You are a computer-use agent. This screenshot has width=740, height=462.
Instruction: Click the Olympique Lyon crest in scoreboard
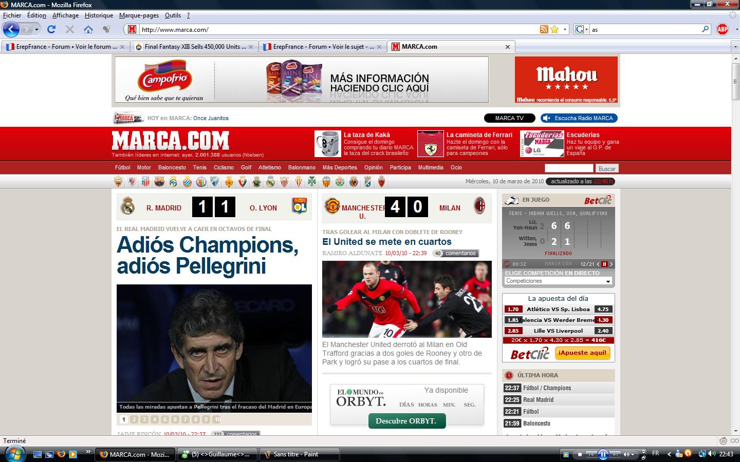point(299,206)
